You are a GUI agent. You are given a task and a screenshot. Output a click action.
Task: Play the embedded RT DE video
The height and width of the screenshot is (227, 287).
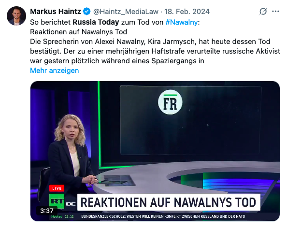point(155,151)
